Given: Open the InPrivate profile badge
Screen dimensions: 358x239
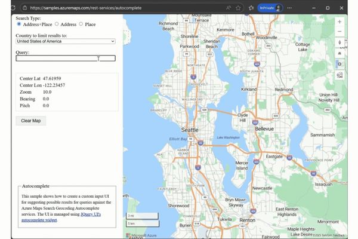Looking at the screenshot, I should (x=270, y=8).
